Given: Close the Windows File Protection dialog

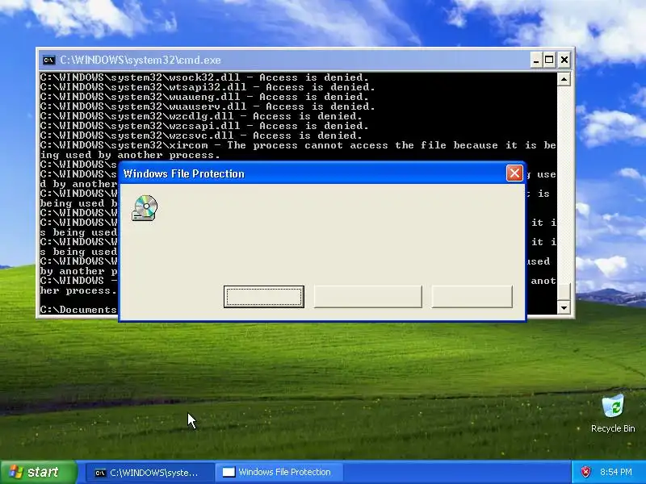Looking at the screenshot, I should 514,173.
